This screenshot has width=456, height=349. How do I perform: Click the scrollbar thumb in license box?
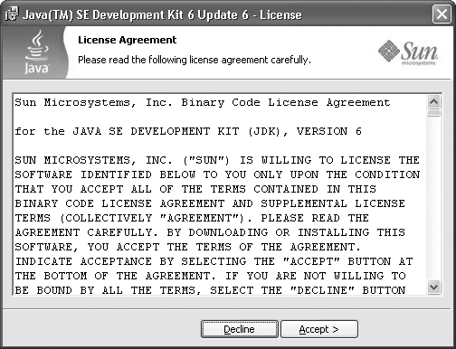tap(434, 113)
